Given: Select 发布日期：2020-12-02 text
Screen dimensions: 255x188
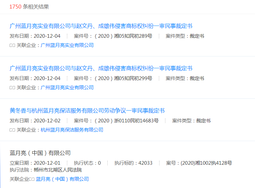Looking at the screenshot, I should (x=35, y=120).
